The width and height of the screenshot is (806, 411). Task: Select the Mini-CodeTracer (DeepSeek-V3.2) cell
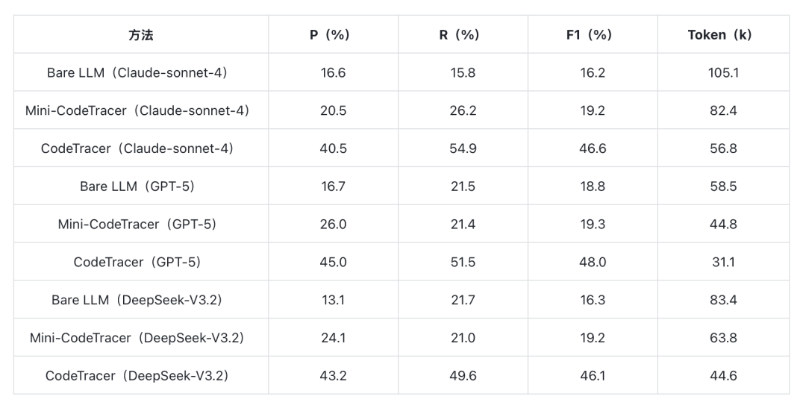coord(140,338)
